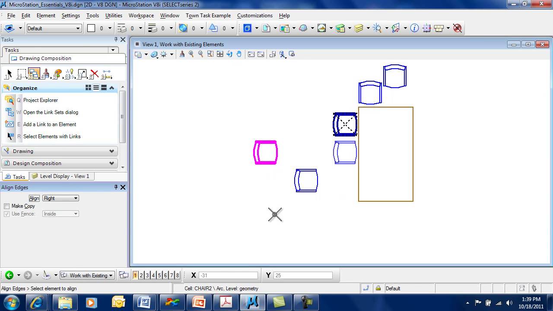Select the Drawing Composition task
553x311 pixels.
[x=45, y=58]
